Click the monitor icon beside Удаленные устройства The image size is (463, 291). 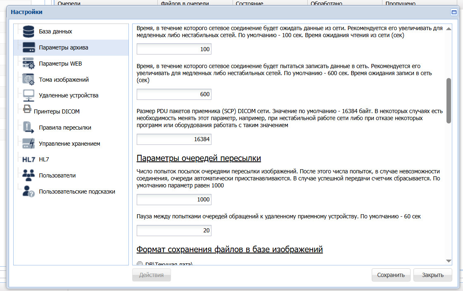28,95
